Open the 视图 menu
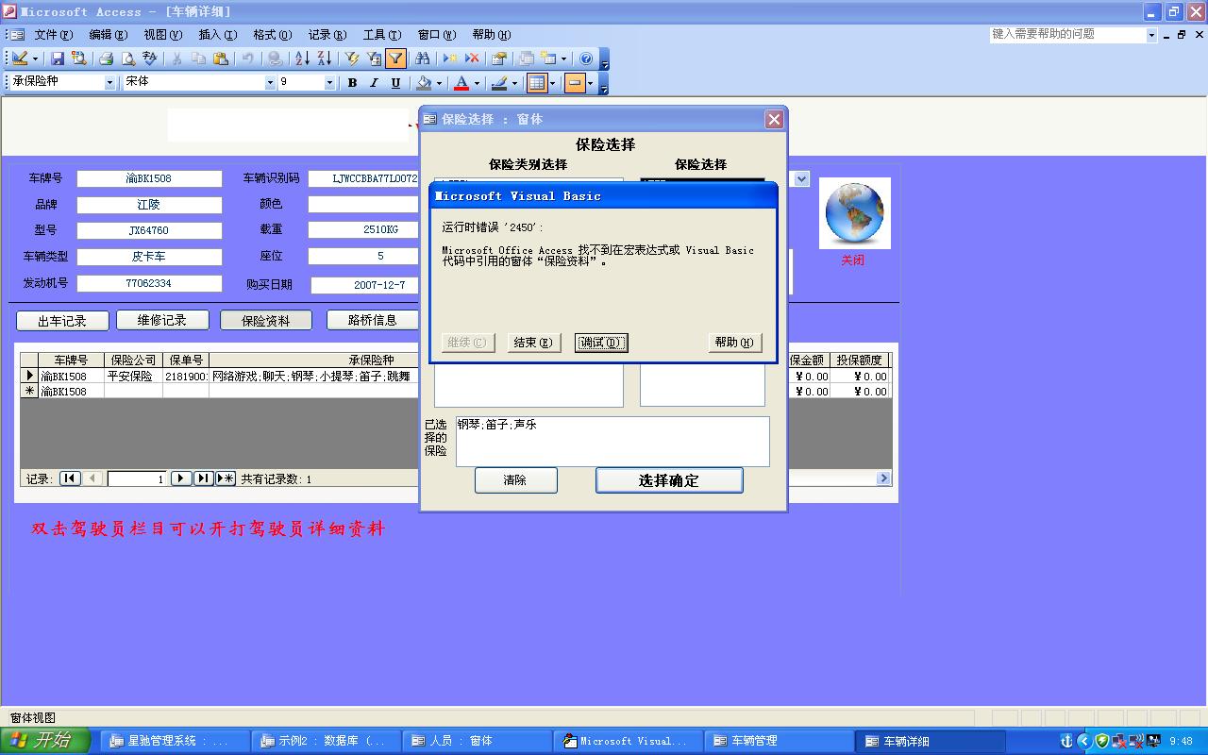The width and height of the screenshot is (1208, 755). pos(162,35)
